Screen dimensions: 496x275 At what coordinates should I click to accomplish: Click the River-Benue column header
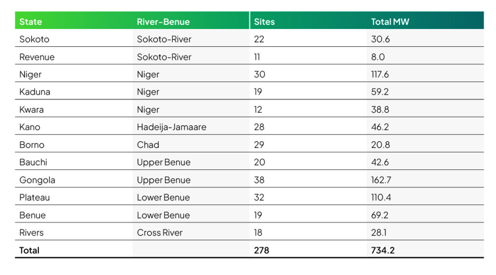click(163, 22)
